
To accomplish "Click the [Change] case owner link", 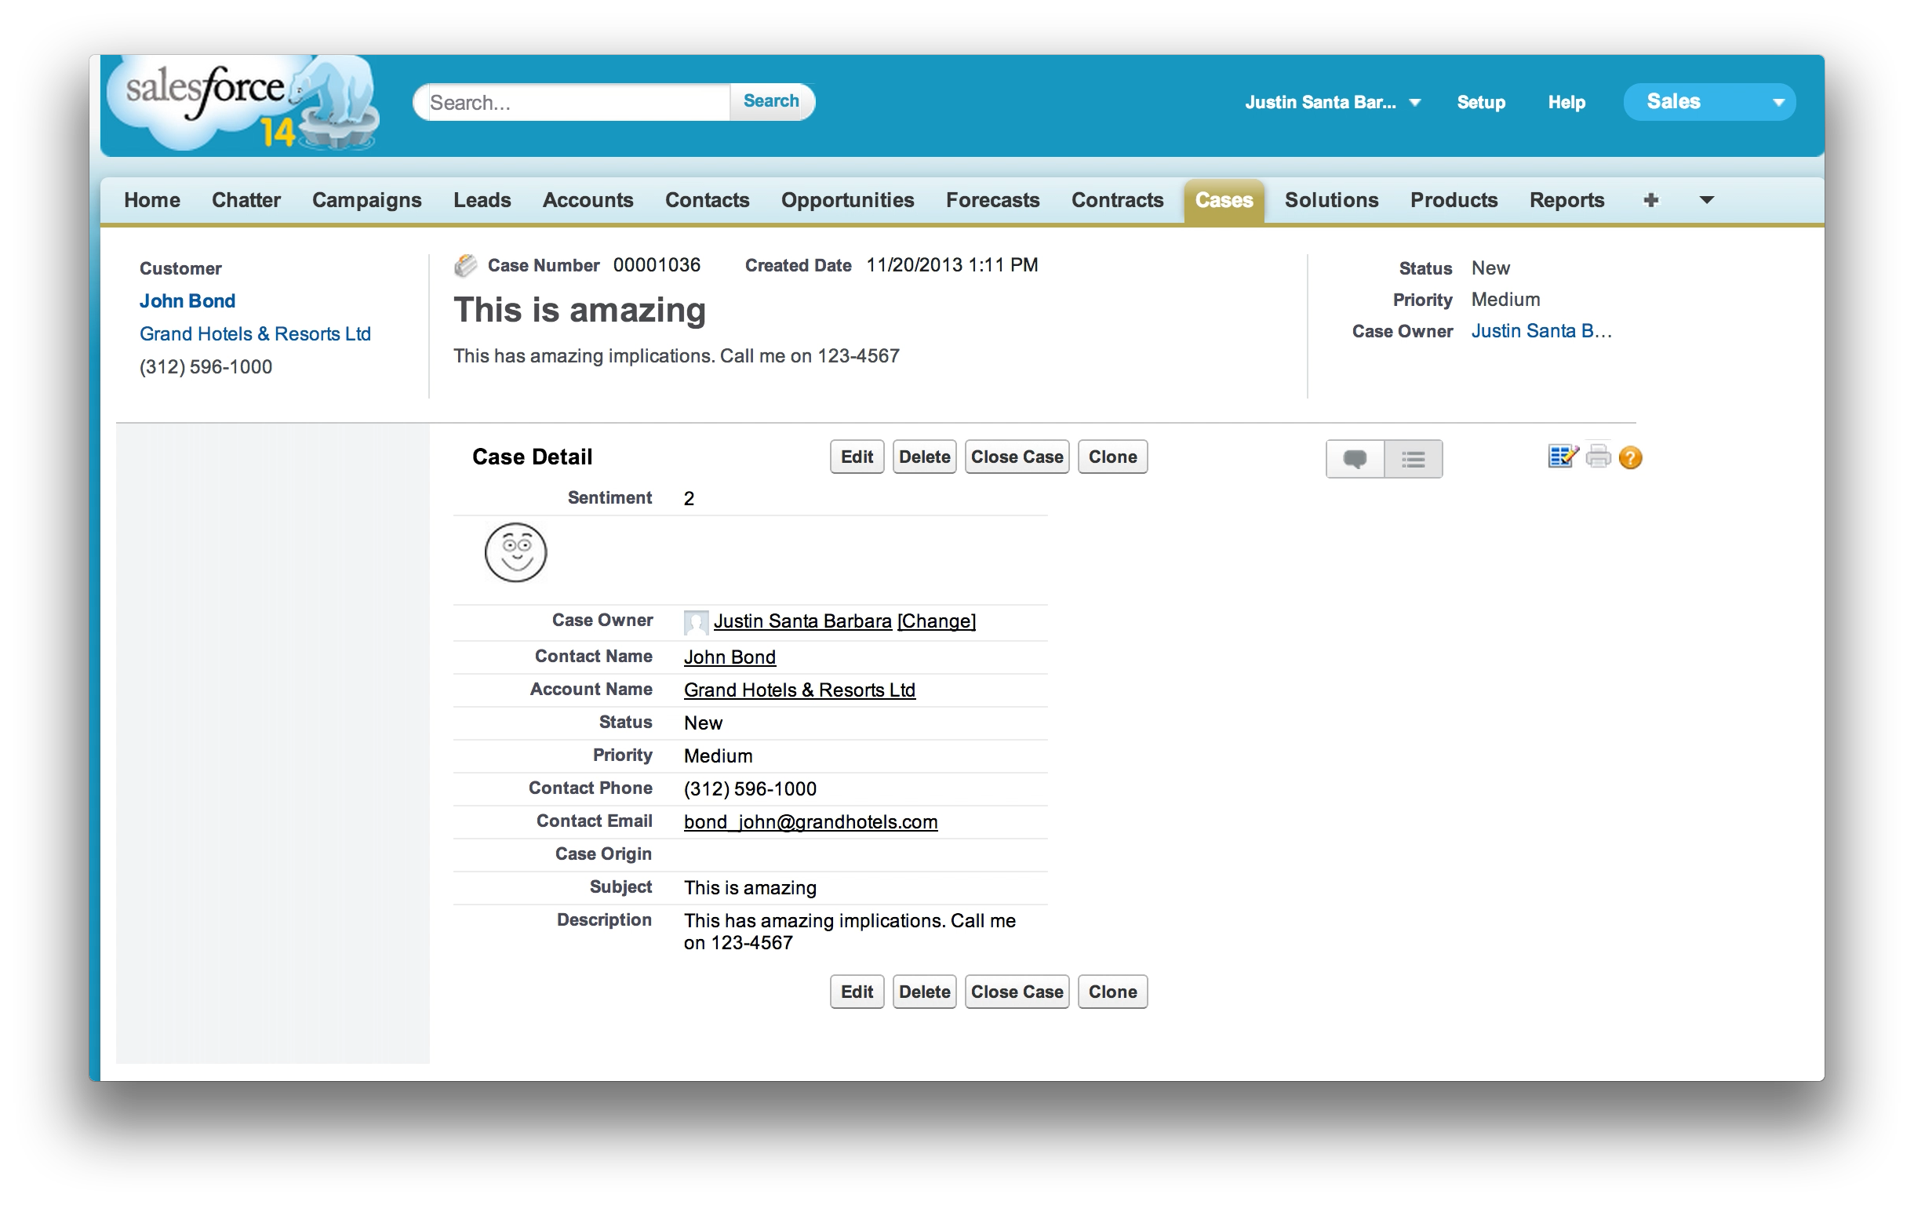I will 937,621.
